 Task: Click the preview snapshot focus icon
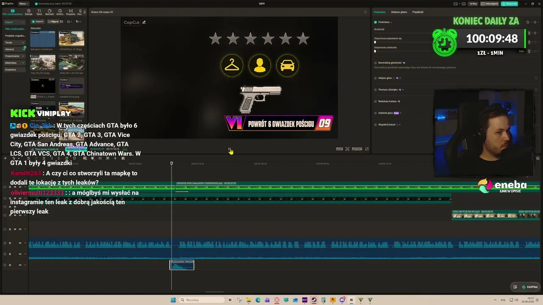pyautogui.click(x=347, y=149)
